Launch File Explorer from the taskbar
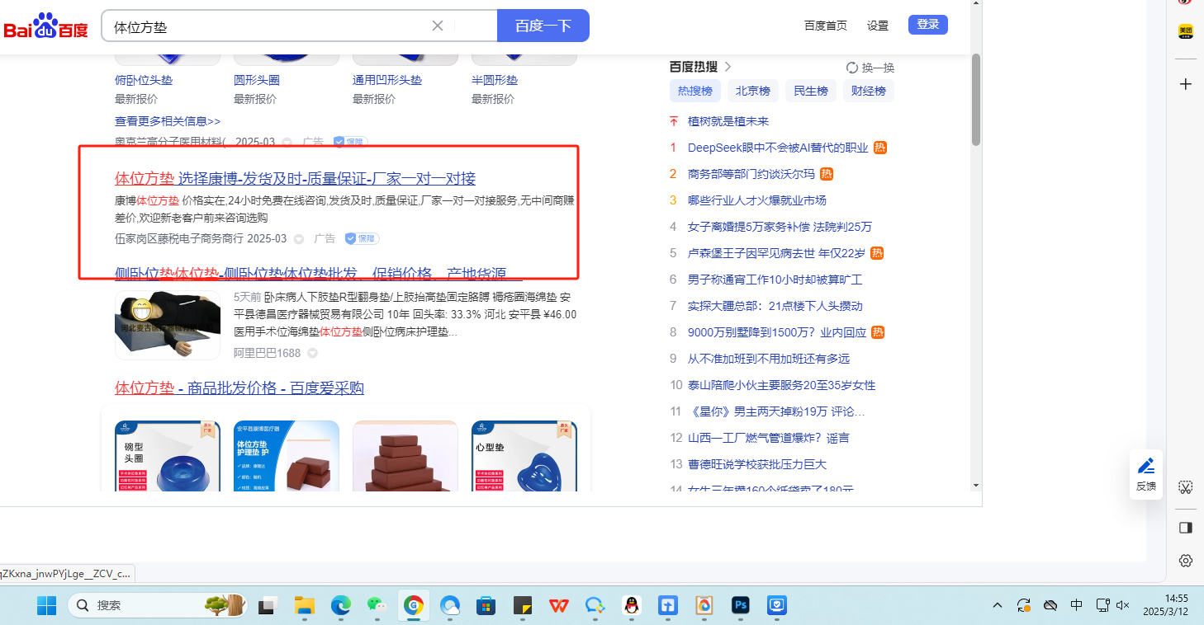Viewport: 1204px width, 625px height. tap(306, 605)
